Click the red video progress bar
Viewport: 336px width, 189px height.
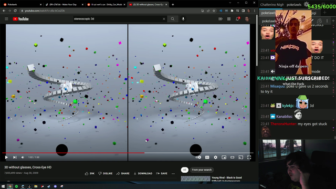click(x=73, y=153)
